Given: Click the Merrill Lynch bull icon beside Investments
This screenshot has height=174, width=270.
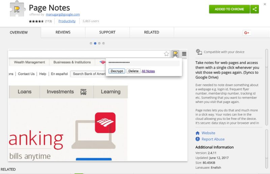Looking at the screenshot, I should pyautogui.click(x=83, y=92).
